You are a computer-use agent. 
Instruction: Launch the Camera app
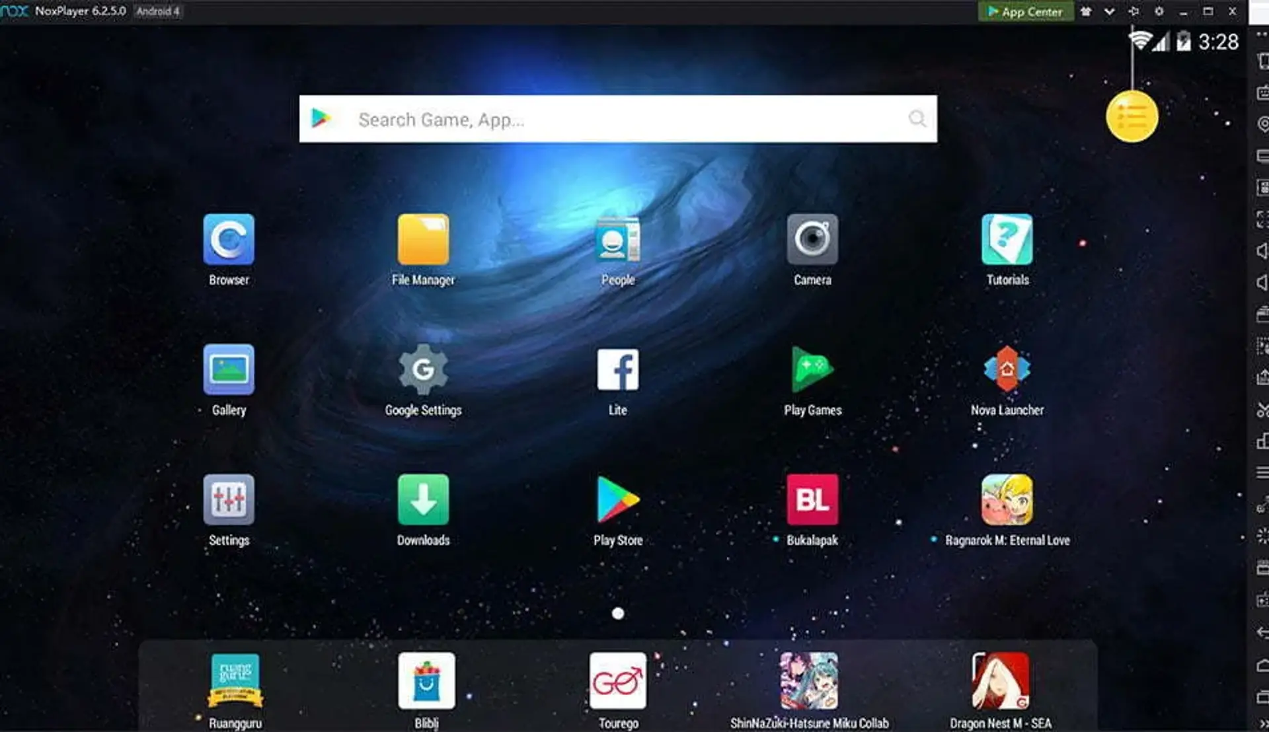[x=812, y=239]
